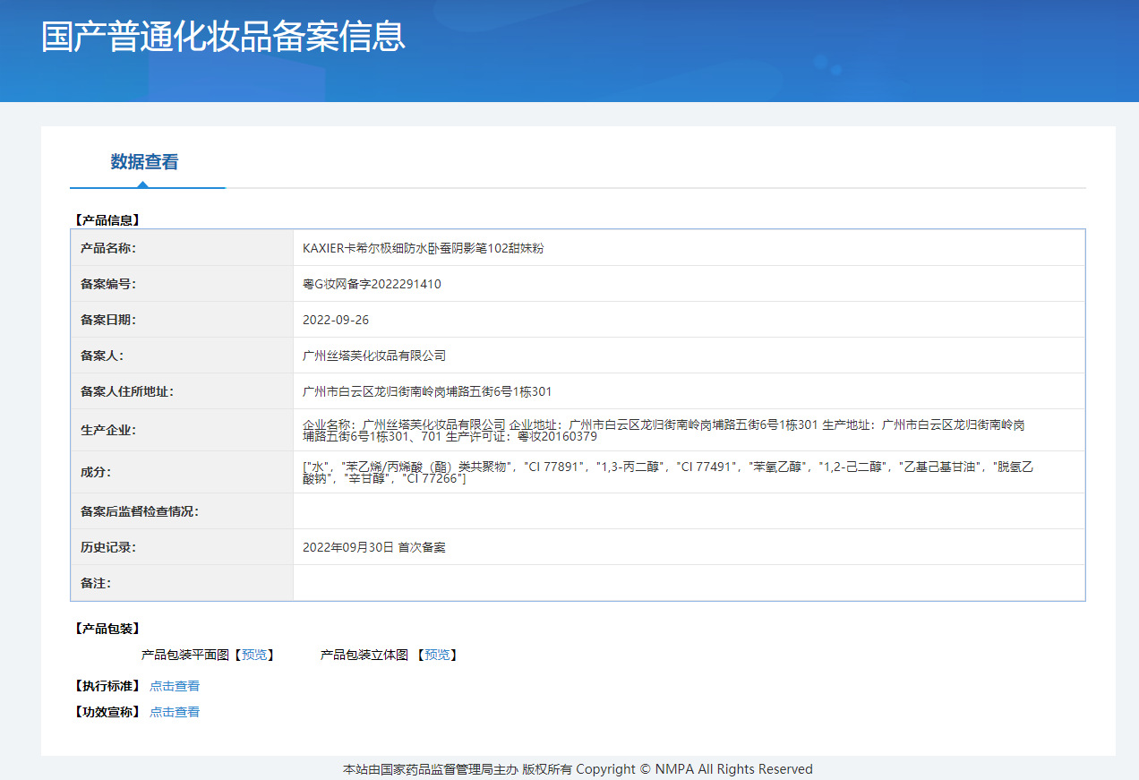
Task: Click the 备案后监督检查情况 row label
Action: (x=140, y=511)
